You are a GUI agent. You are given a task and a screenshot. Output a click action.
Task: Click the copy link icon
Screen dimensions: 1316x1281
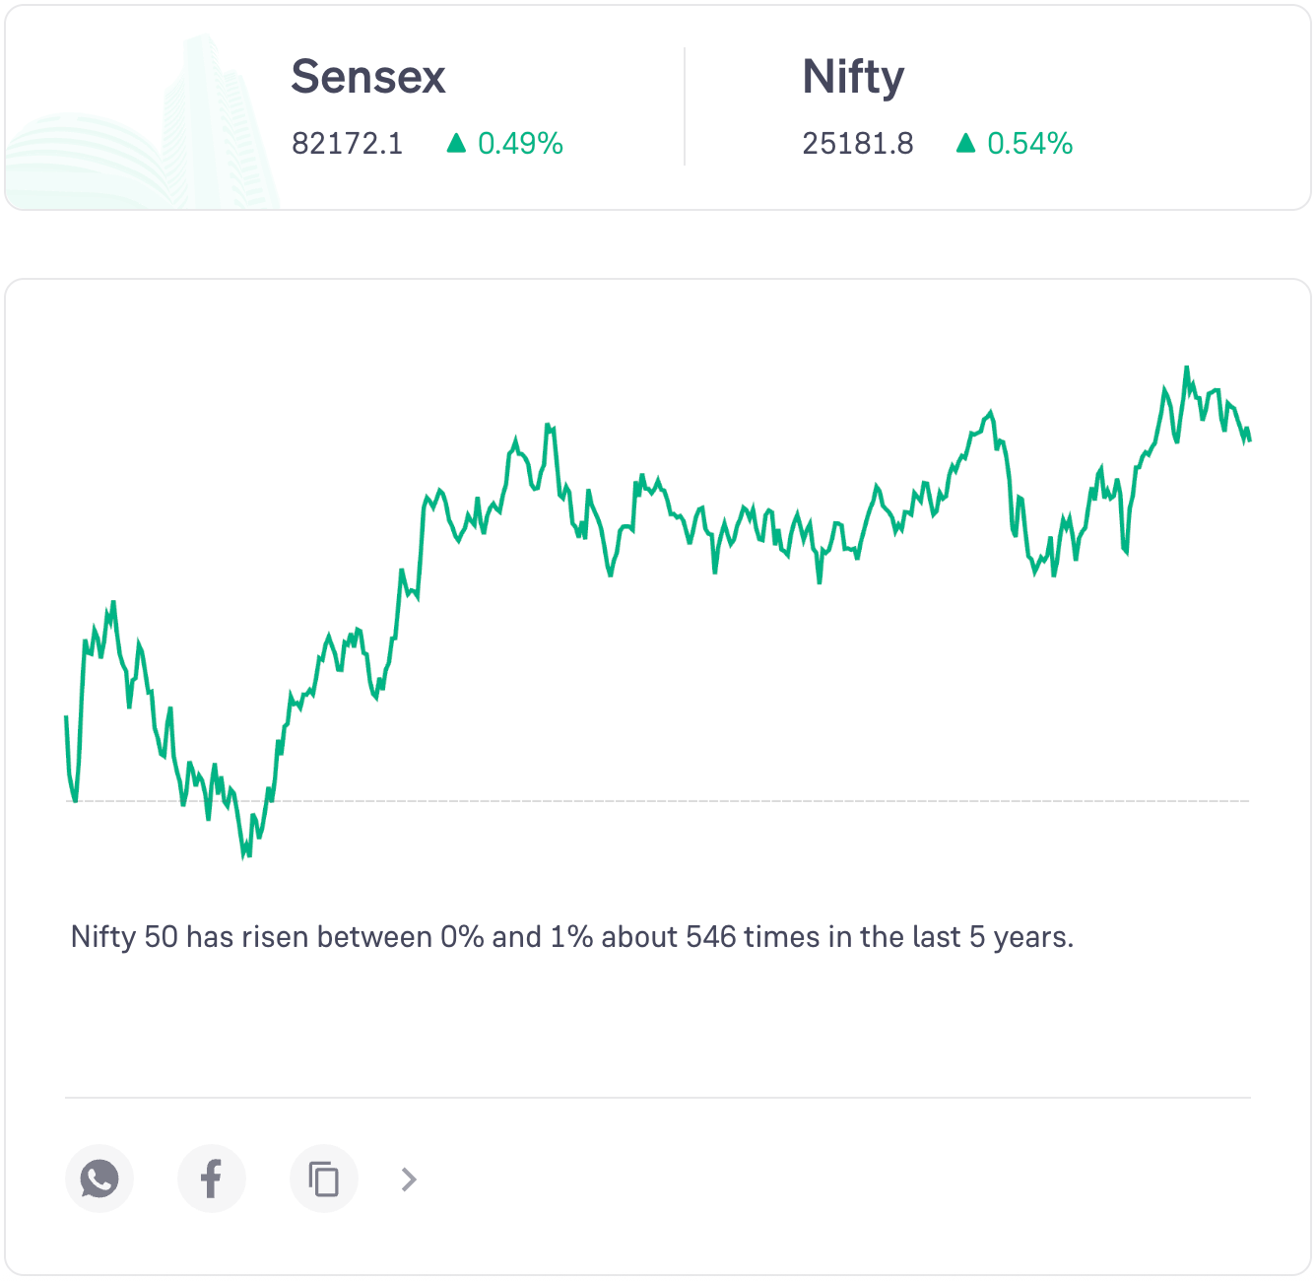pyautogui.click(x=324, y=1179)
